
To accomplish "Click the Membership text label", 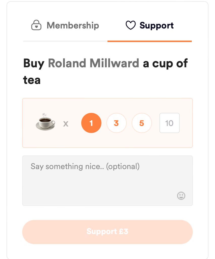I will point(73,25).
